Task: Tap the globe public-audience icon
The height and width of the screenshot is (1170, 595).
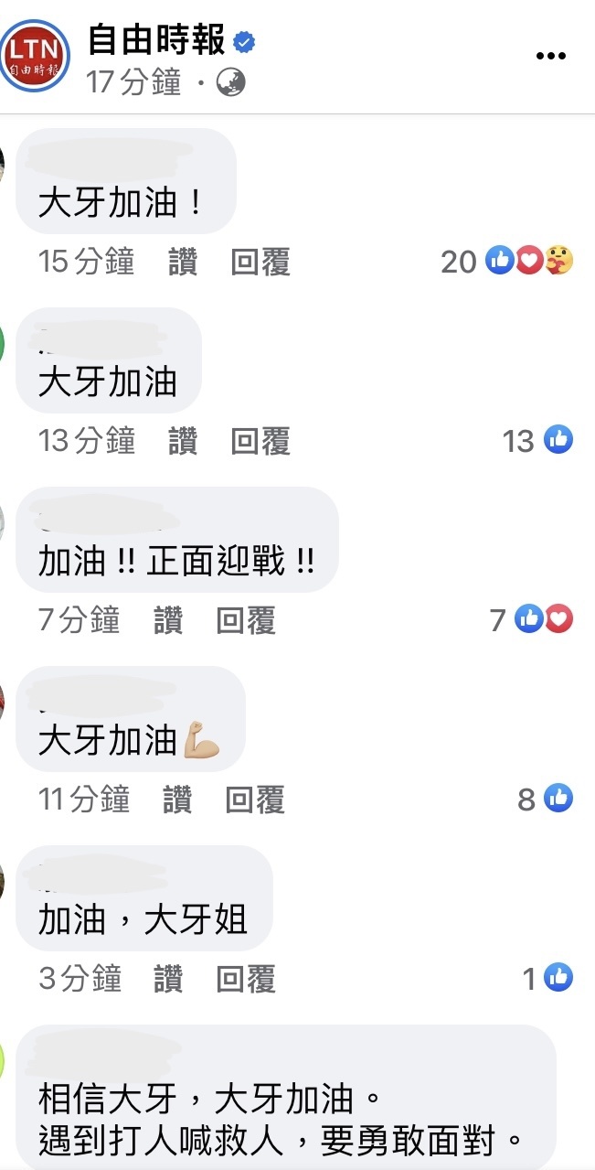Action: [231, 83]
